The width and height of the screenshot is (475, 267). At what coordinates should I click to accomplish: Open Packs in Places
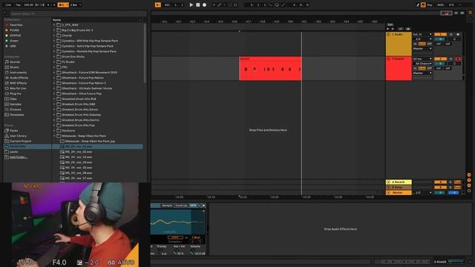[14, 131]
